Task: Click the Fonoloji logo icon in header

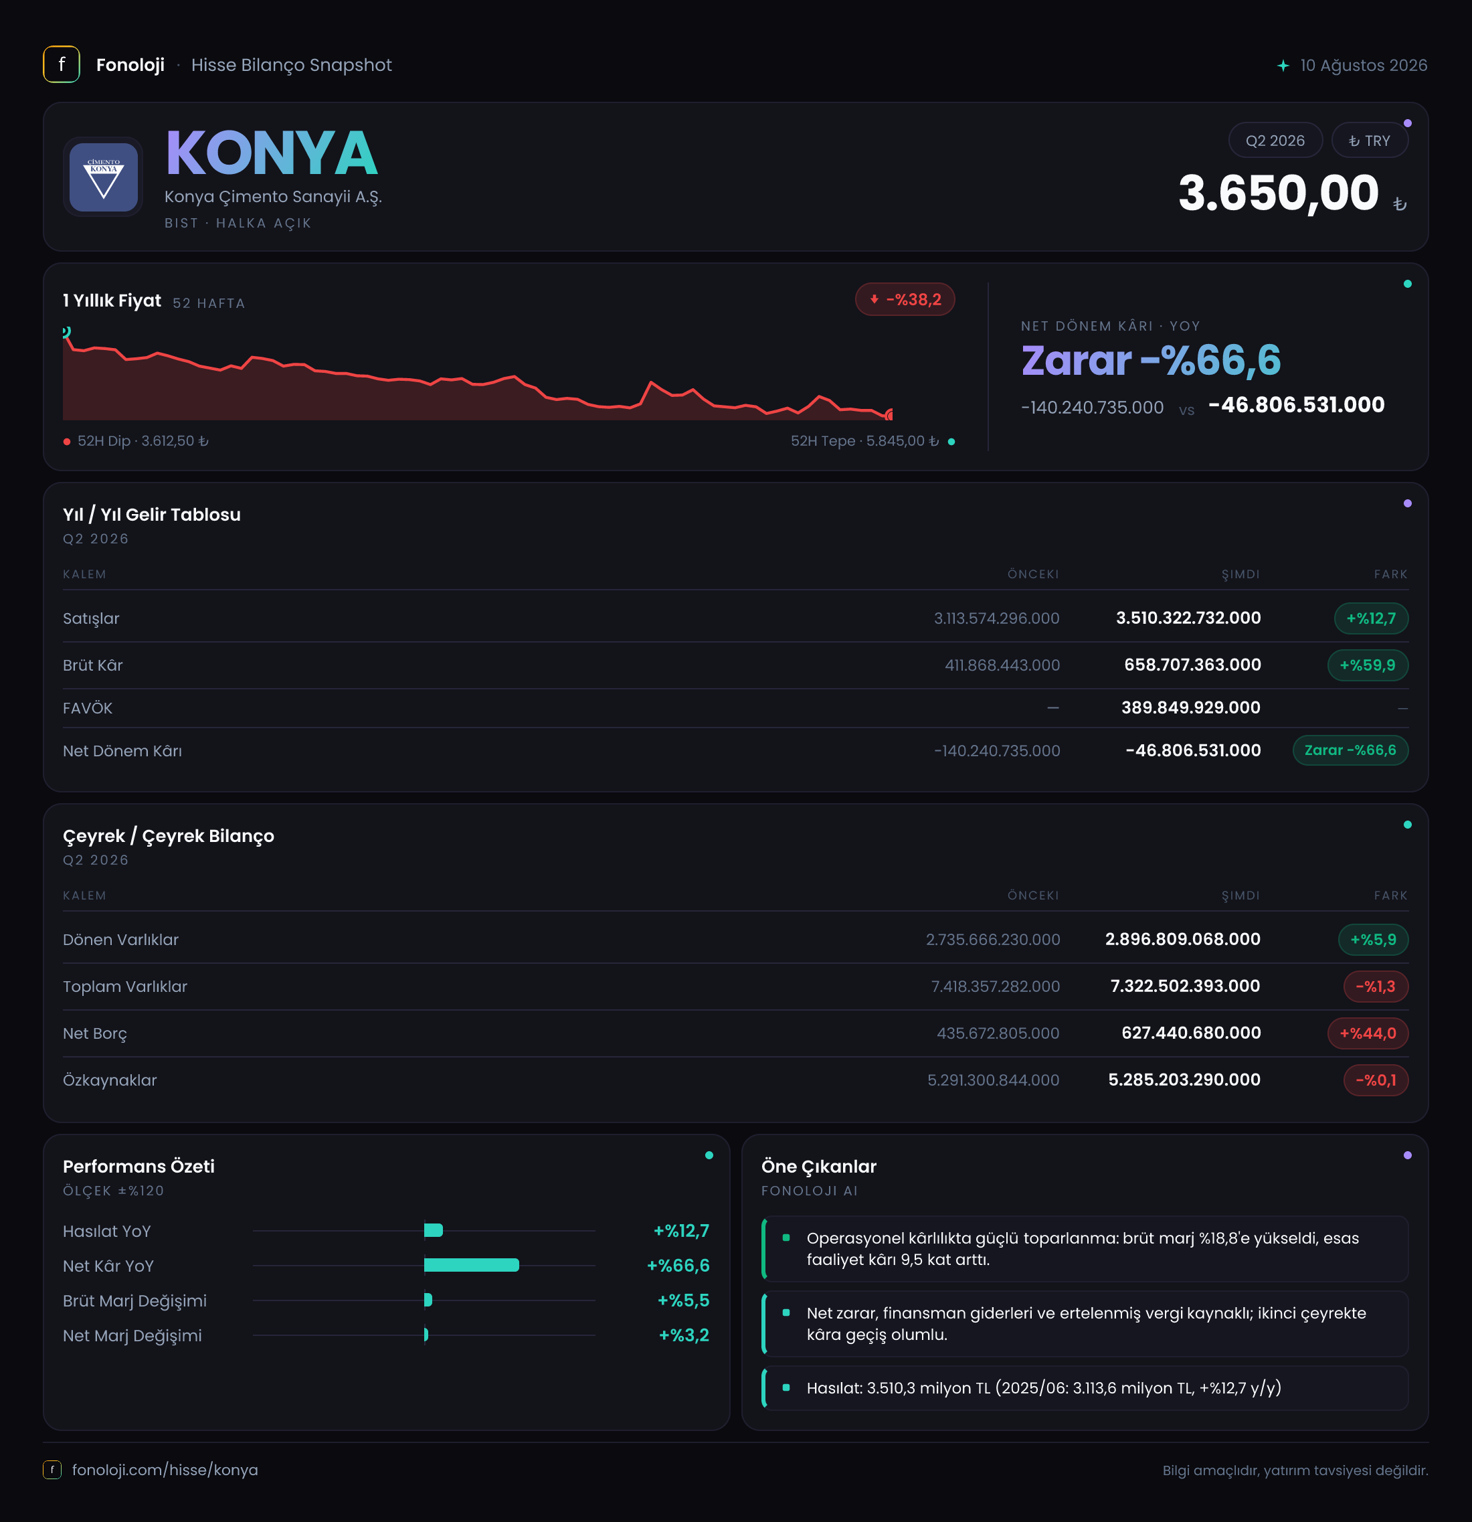Action: pyautogui.click(x=62, y=64)
